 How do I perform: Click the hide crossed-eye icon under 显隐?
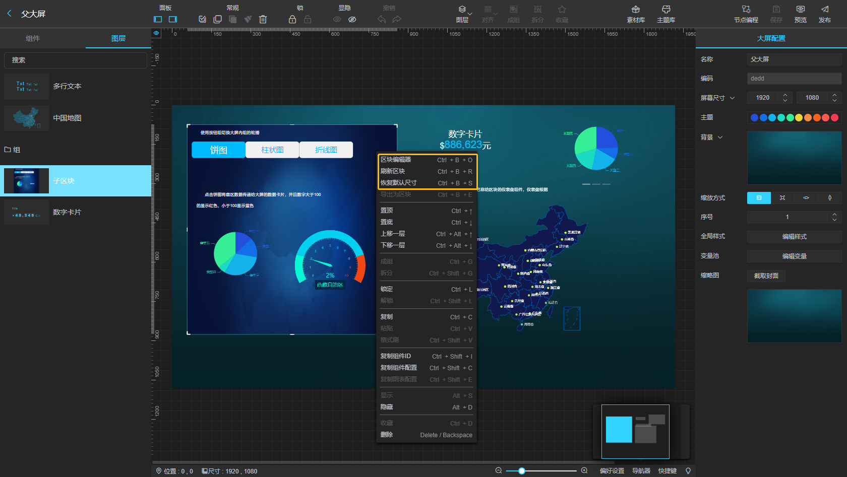[352, 19]
